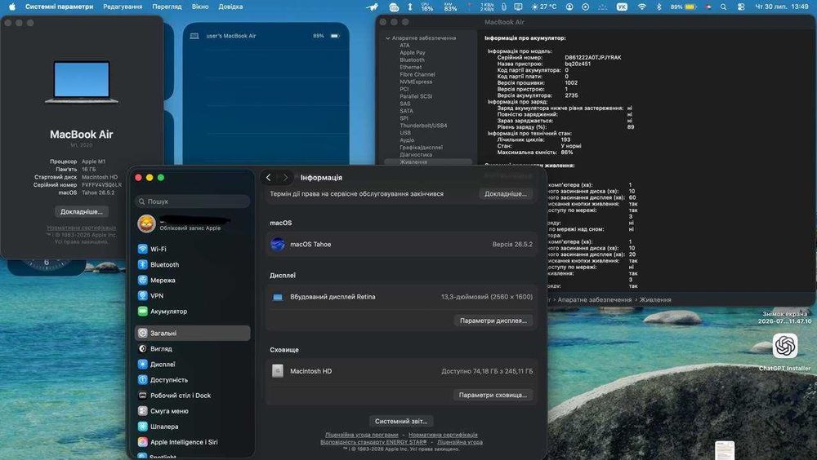
Task: Select Графіка/дисплеї in hardware list
Action: click(421, 148)
